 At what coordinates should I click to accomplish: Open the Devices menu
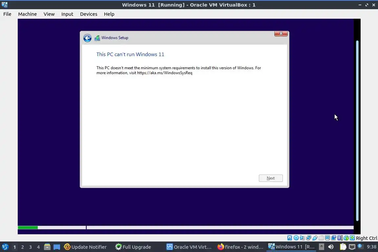tap(89, 14)
